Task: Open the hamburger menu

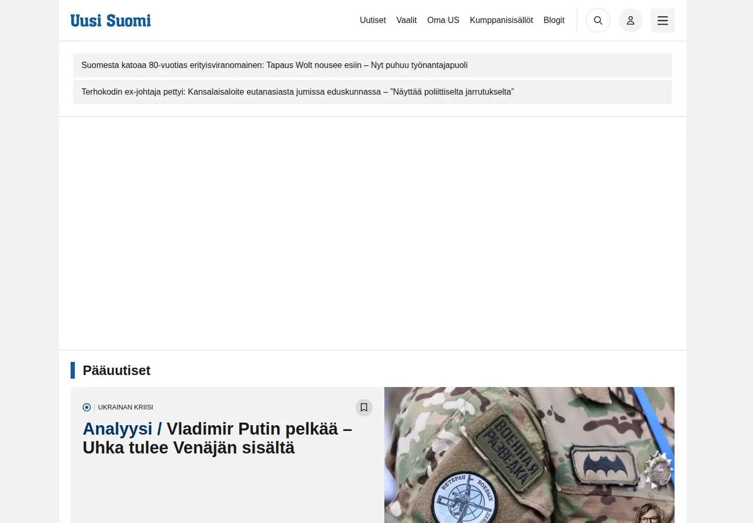Action: point(663,20)
